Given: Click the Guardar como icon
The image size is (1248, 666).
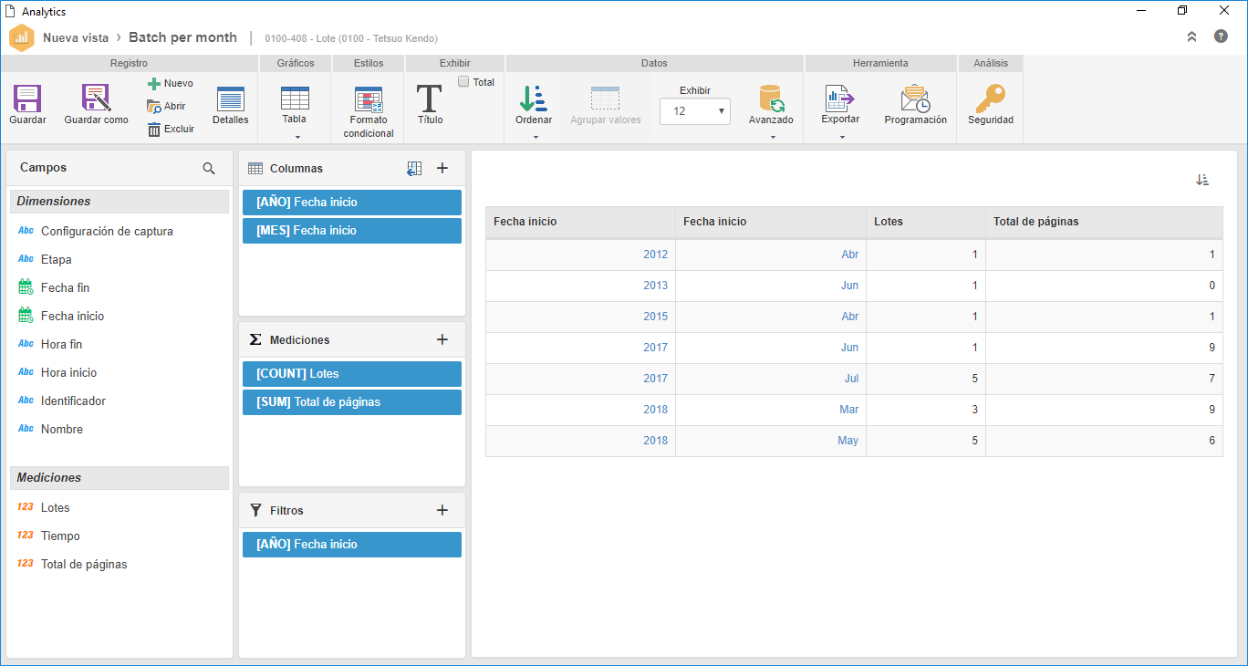Looking at the screenshot, I should [x=96, y=99].
